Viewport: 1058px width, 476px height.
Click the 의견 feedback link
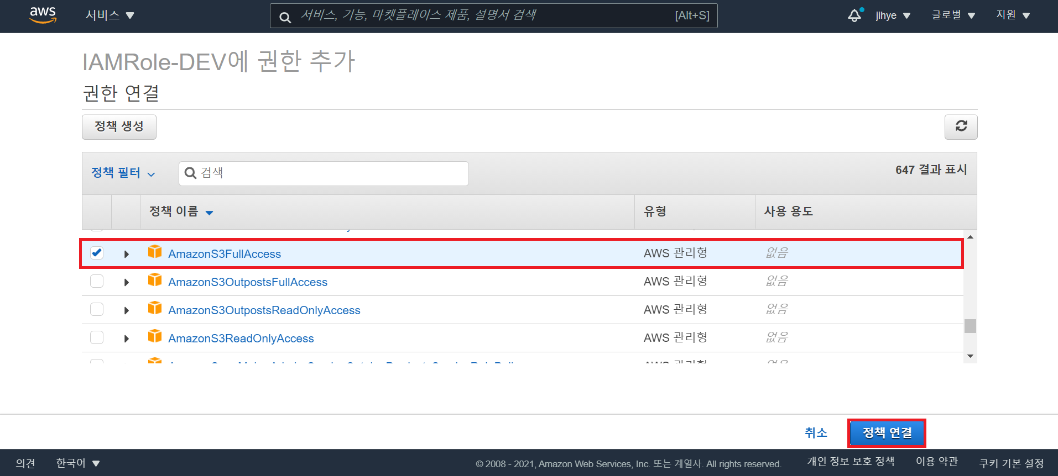pos(25,463)
